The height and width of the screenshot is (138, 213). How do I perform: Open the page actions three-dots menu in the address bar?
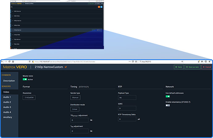[x=130, y=61]
